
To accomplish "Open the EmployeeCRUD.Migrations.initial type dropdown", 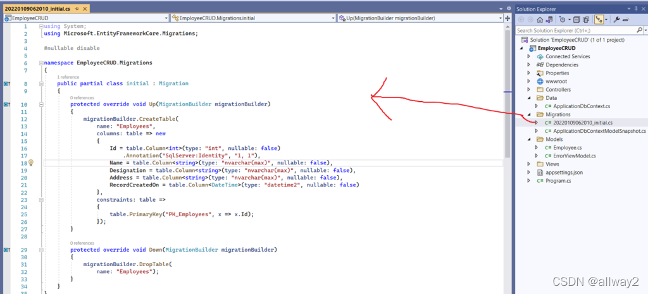I will pos(333,18).
